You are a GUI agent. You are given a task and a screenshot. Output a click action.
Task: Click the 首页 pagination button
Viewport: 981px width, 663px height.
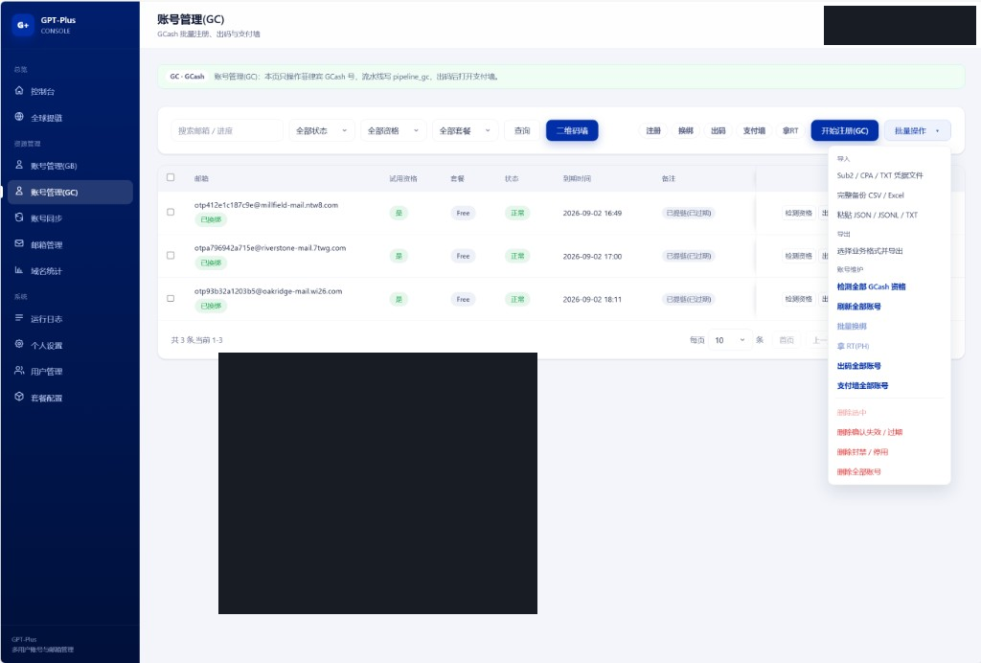click(787, 340)
